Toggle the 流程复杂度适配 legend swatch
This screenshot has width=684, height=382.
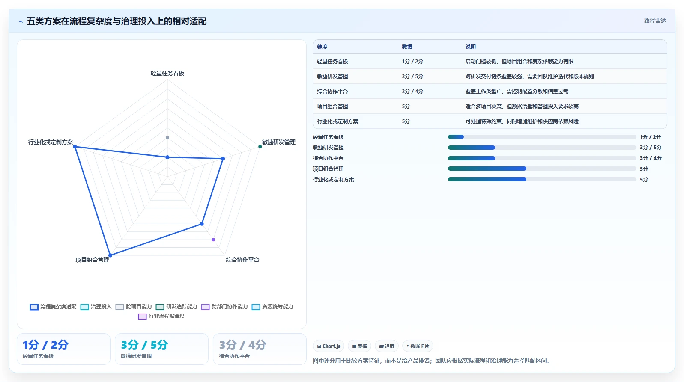tap(34, 307)
